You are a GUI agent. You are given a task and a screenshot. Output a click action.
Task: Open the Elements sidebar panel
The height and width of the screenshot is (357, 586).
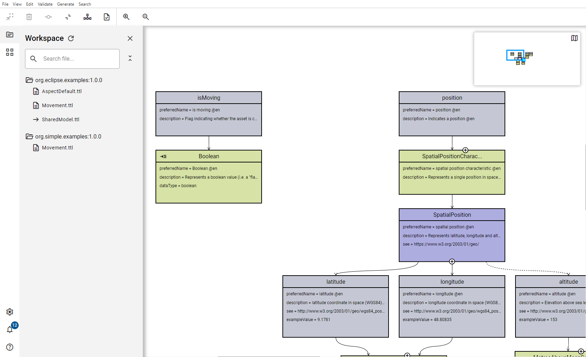pyautogui.click(x=10, y=52)
